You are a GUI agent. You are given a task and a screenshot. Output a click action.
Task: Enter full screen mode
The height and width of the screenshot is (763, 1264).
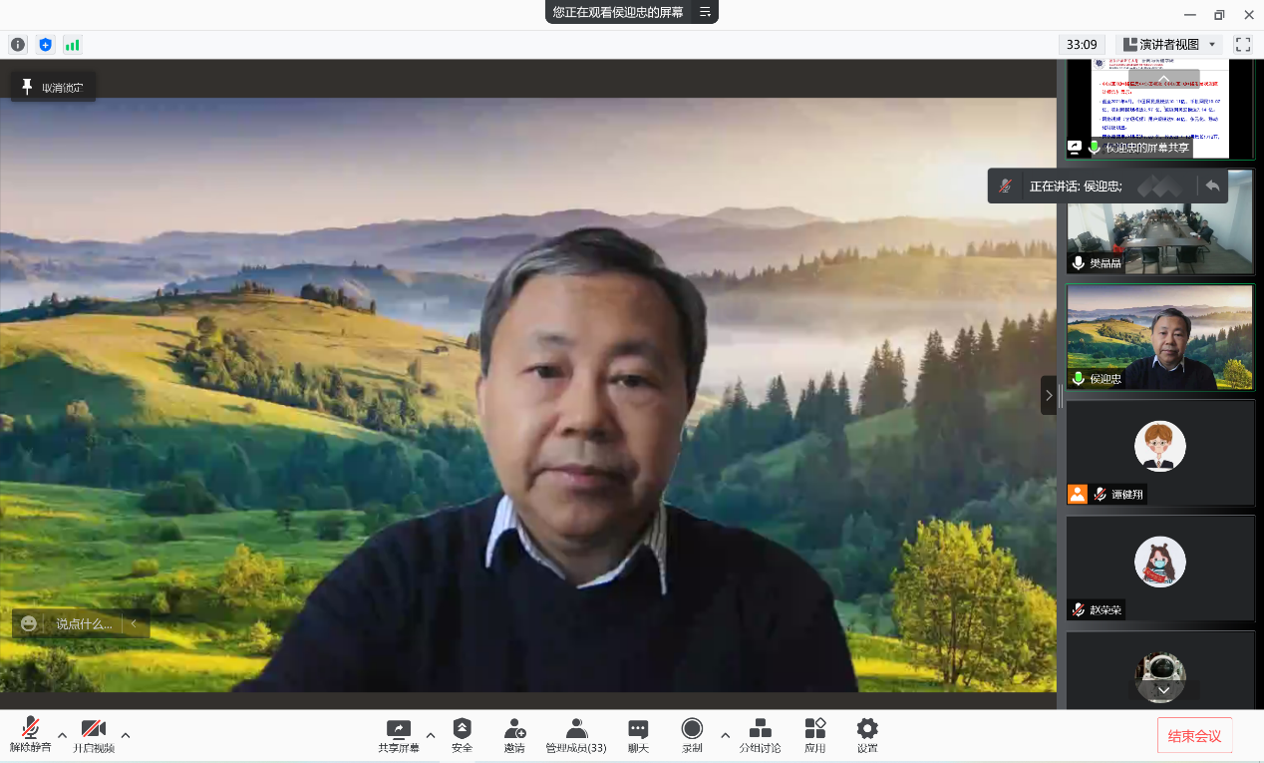pos(1243,45)
